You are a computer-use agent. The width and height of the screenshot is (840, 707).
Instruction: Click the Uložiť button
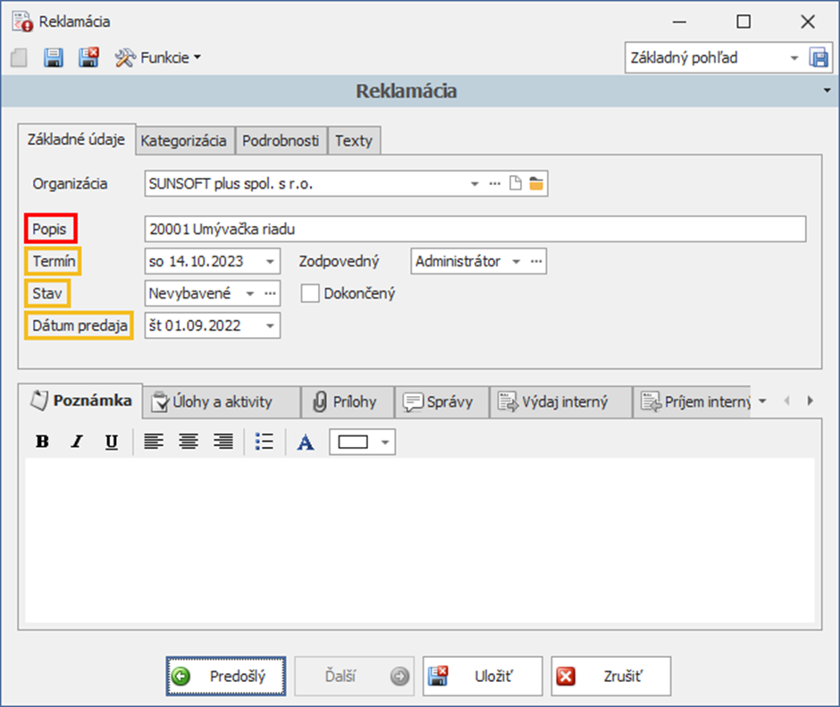point(483,677)
